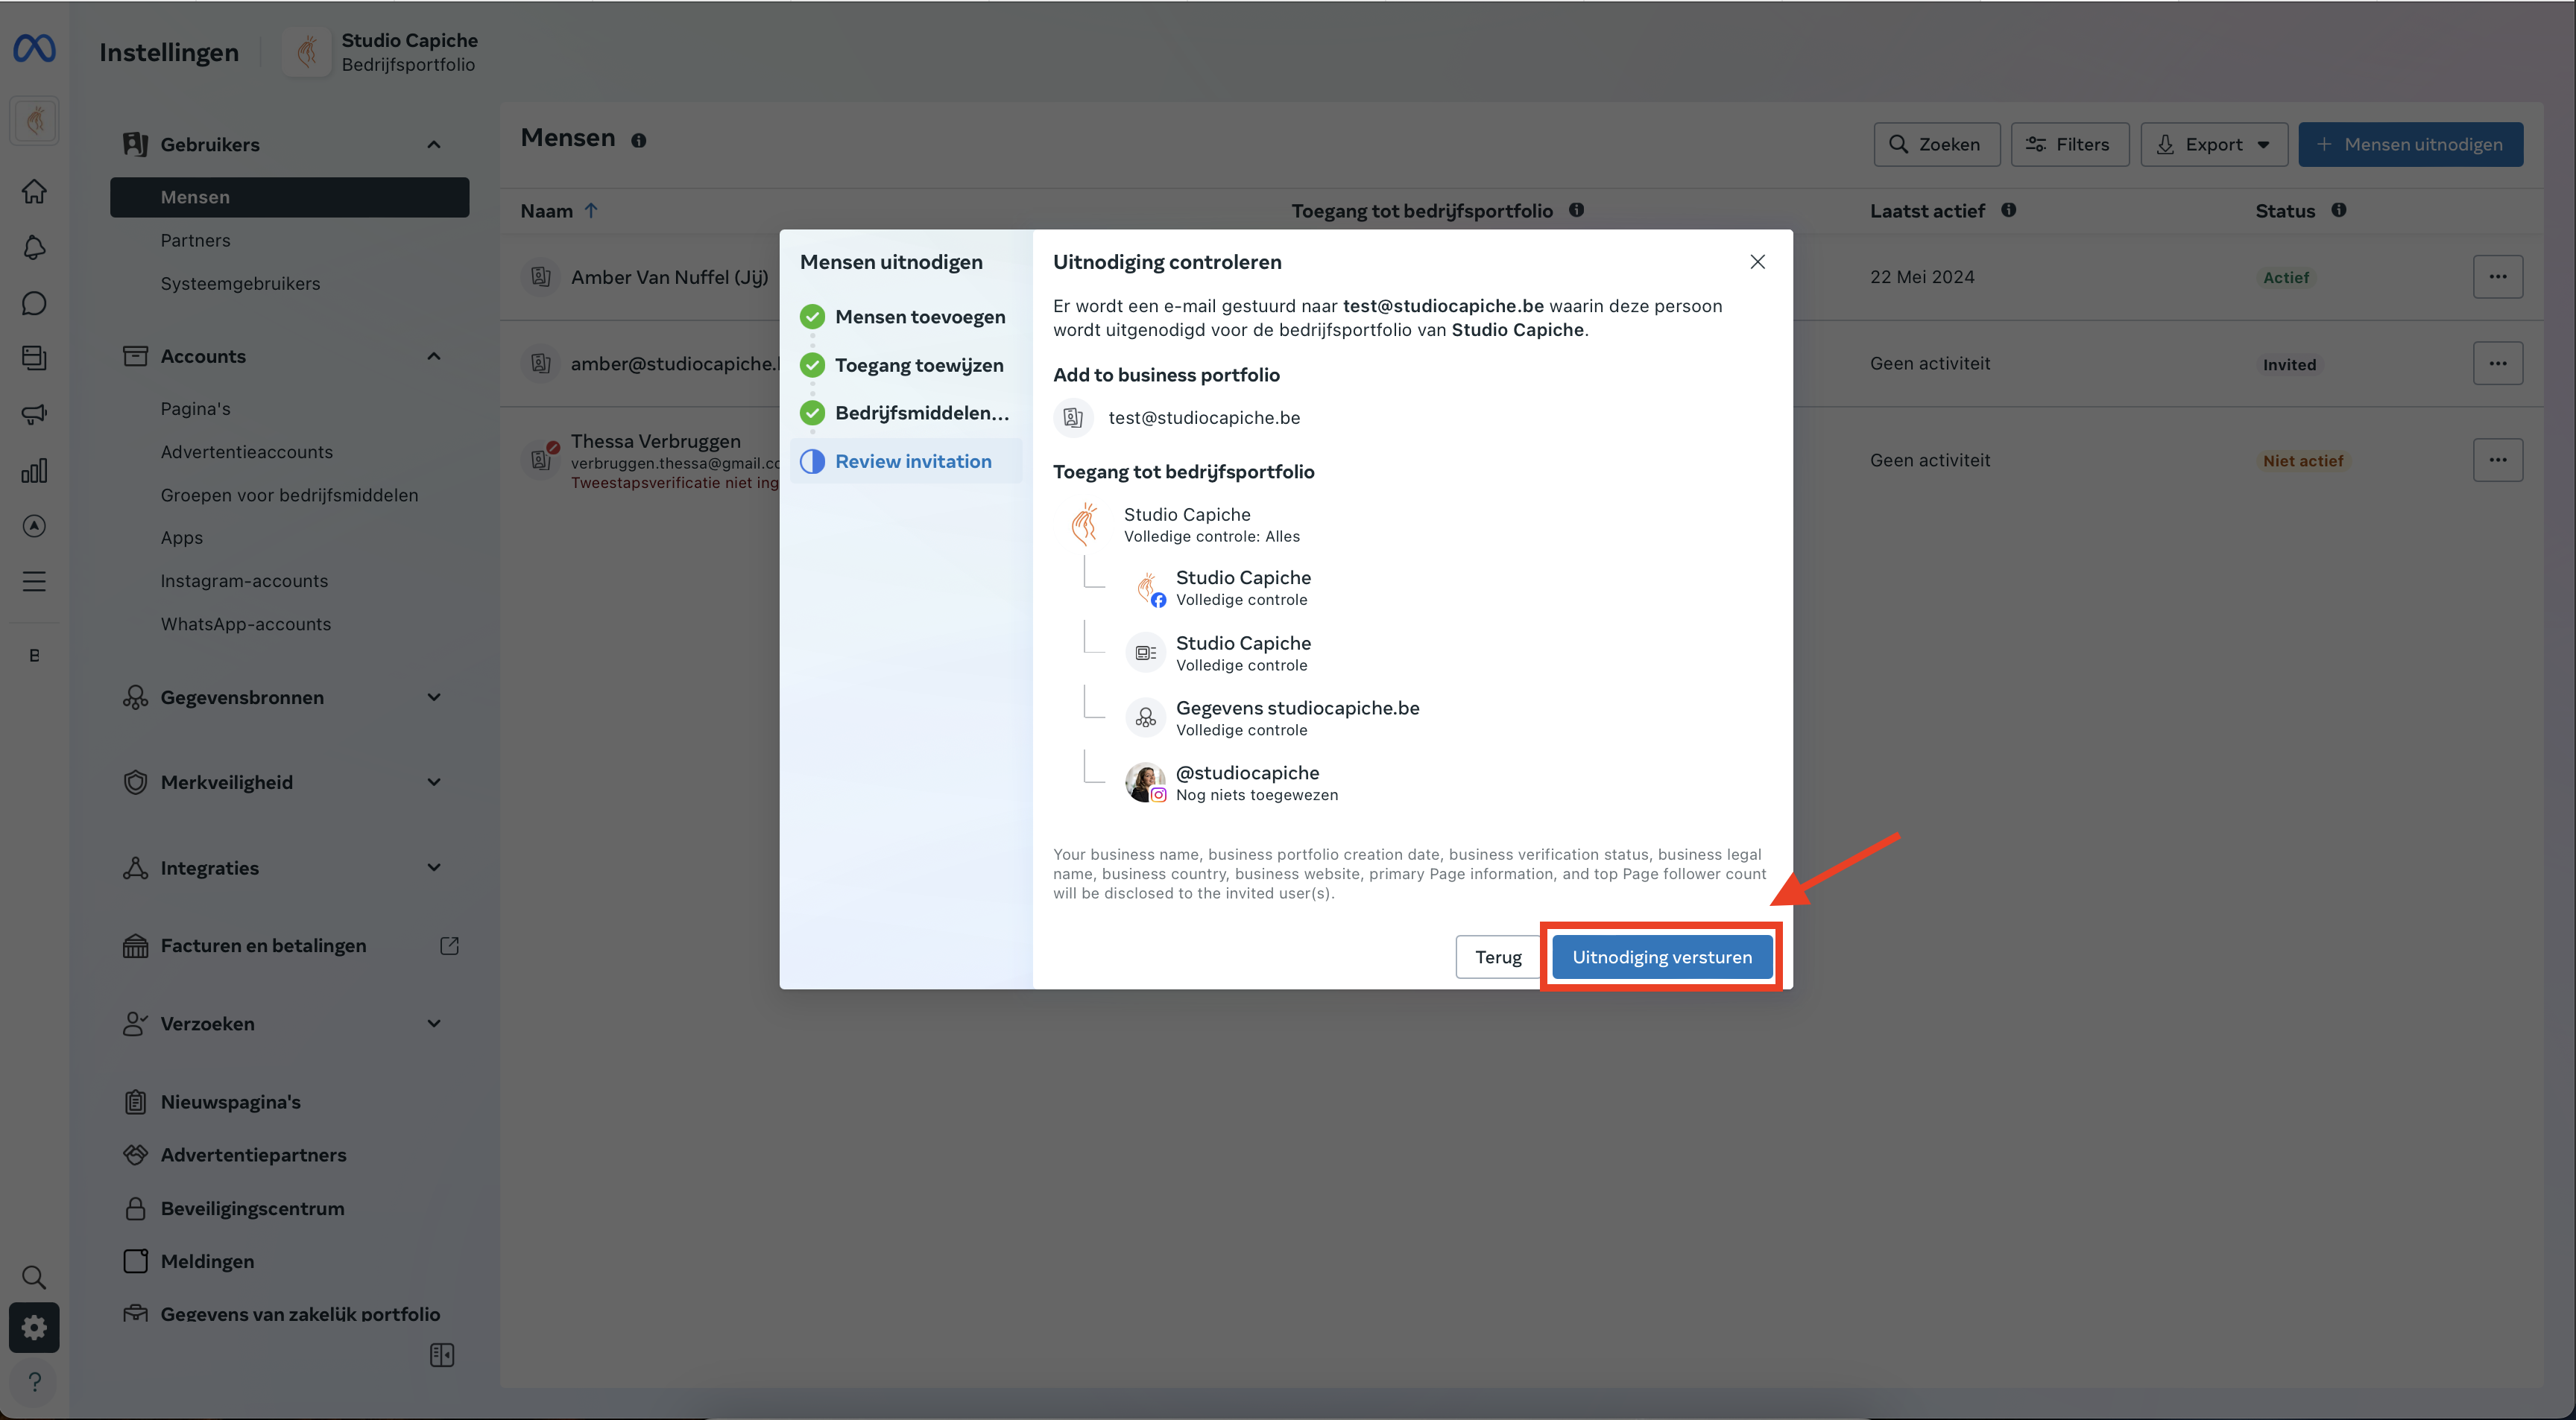Open Facturen en betalingen
The width and height of the screenshot is (2576, 1420).
pos(263,945)
